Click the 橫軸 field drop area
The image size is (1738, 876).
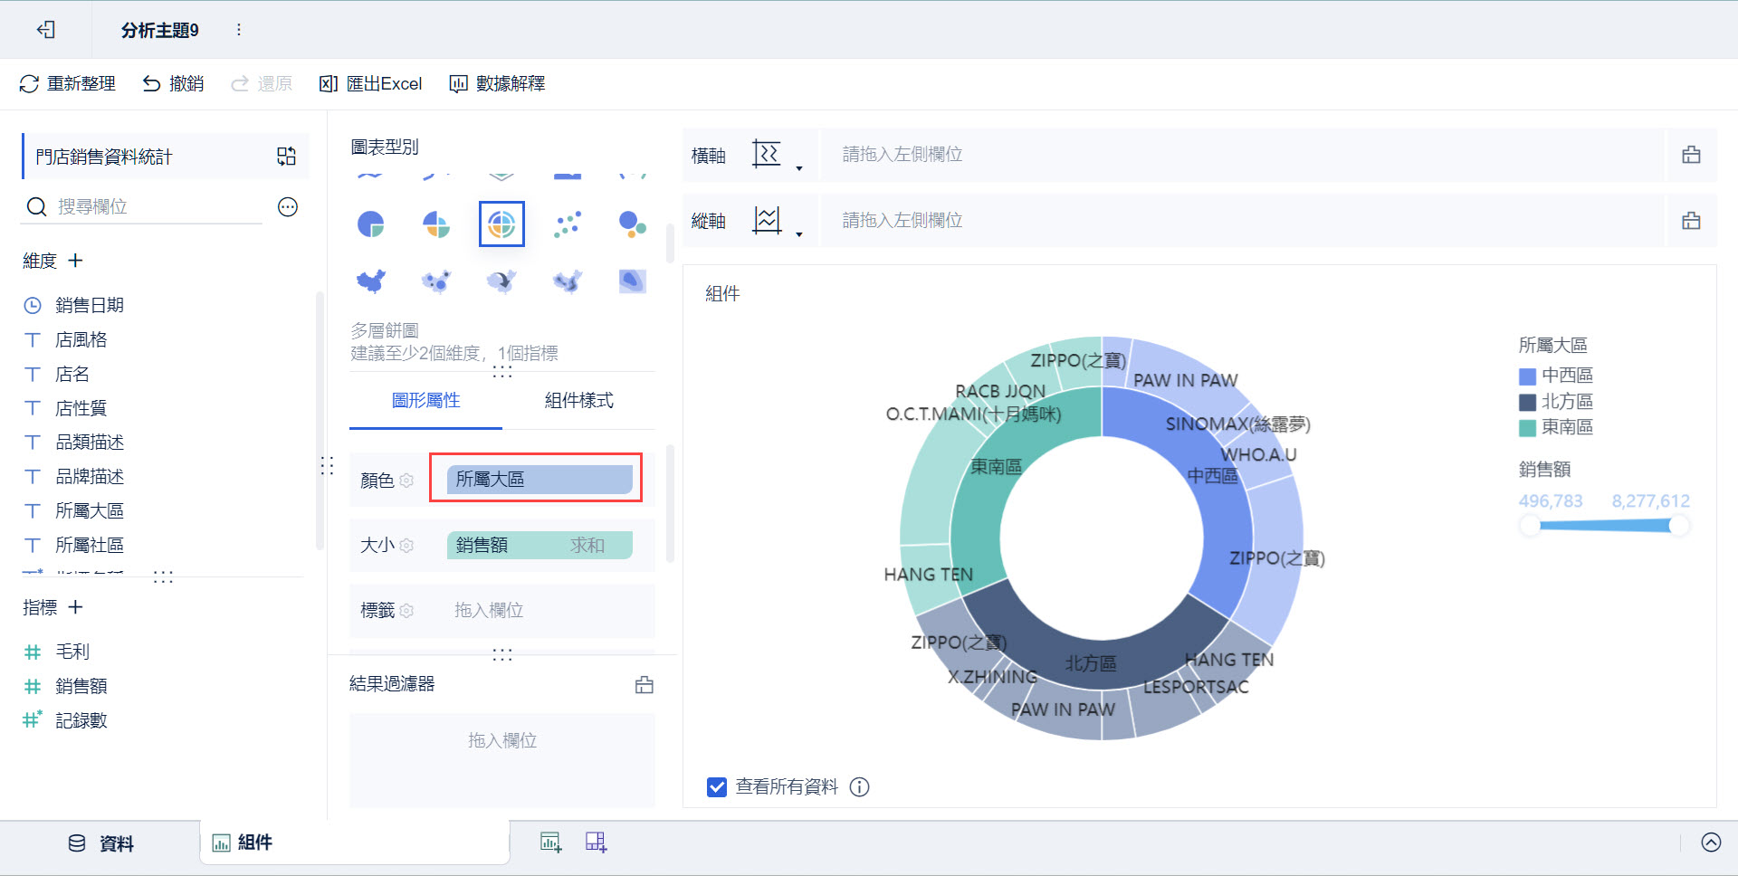pyautogui.click(x=1241, y=155)
